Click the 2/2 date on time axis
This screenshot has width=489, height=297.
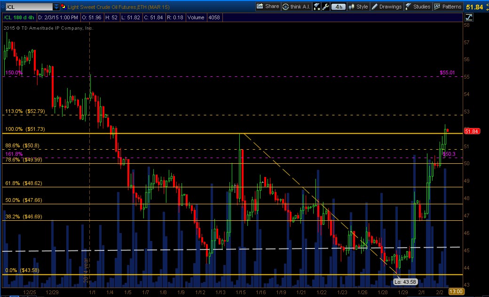click(x=440, y=292)
